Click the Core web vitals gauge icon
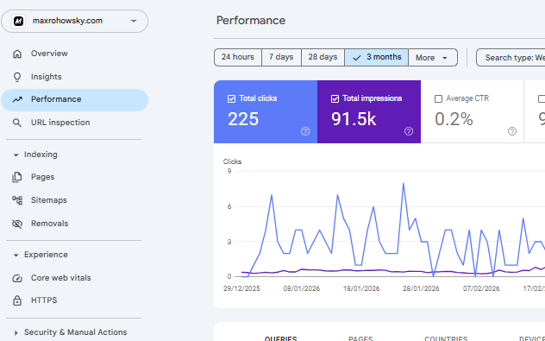Screen dimensions: 545x341 (x=17, y=278)
